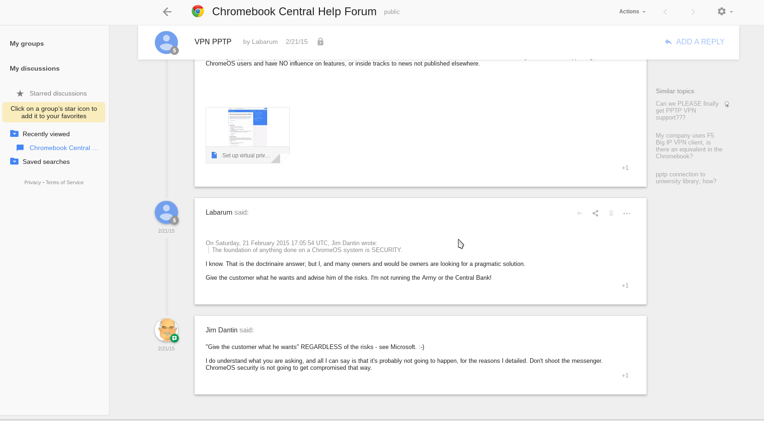This screenshot has width=764, height=421.
Task: Mark Labarum's post as best answer icon
Action: click(611, 213)
